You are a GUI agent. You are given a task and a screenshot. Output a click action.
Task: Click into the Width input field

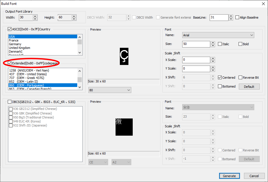[26, 17]
